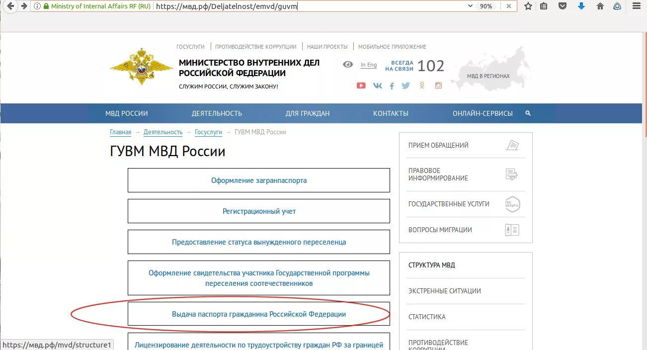This screenshot has width=647, height=350.
Task: Open the Для граждан navigation menu
Action: [x=308, y=113]
